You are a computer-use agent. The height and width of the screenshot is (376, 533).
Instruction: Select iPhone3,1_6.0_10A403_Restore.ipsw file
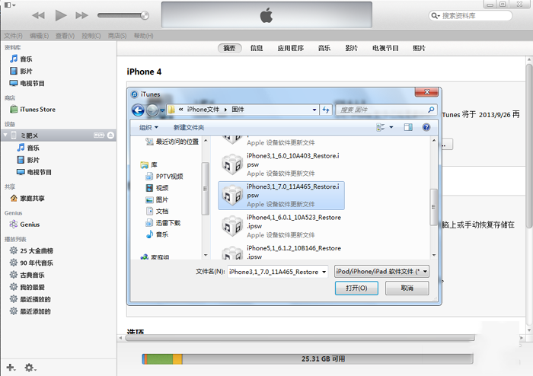pos(281,164)
